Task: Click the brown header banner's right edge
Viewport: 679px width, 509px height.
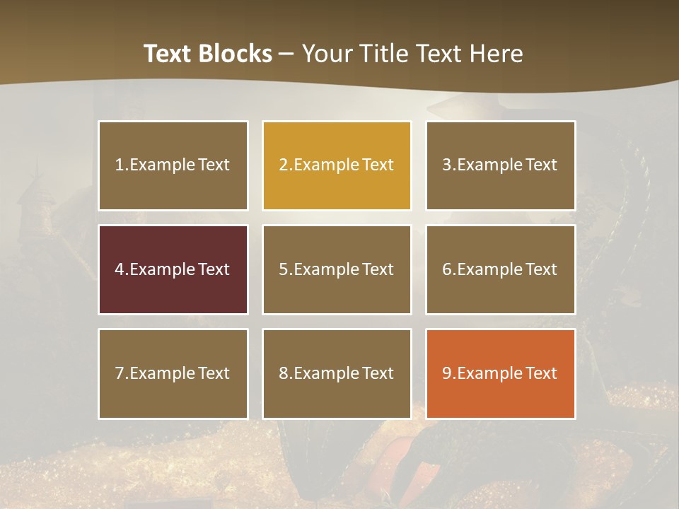Action: click(x=668, y=42)
